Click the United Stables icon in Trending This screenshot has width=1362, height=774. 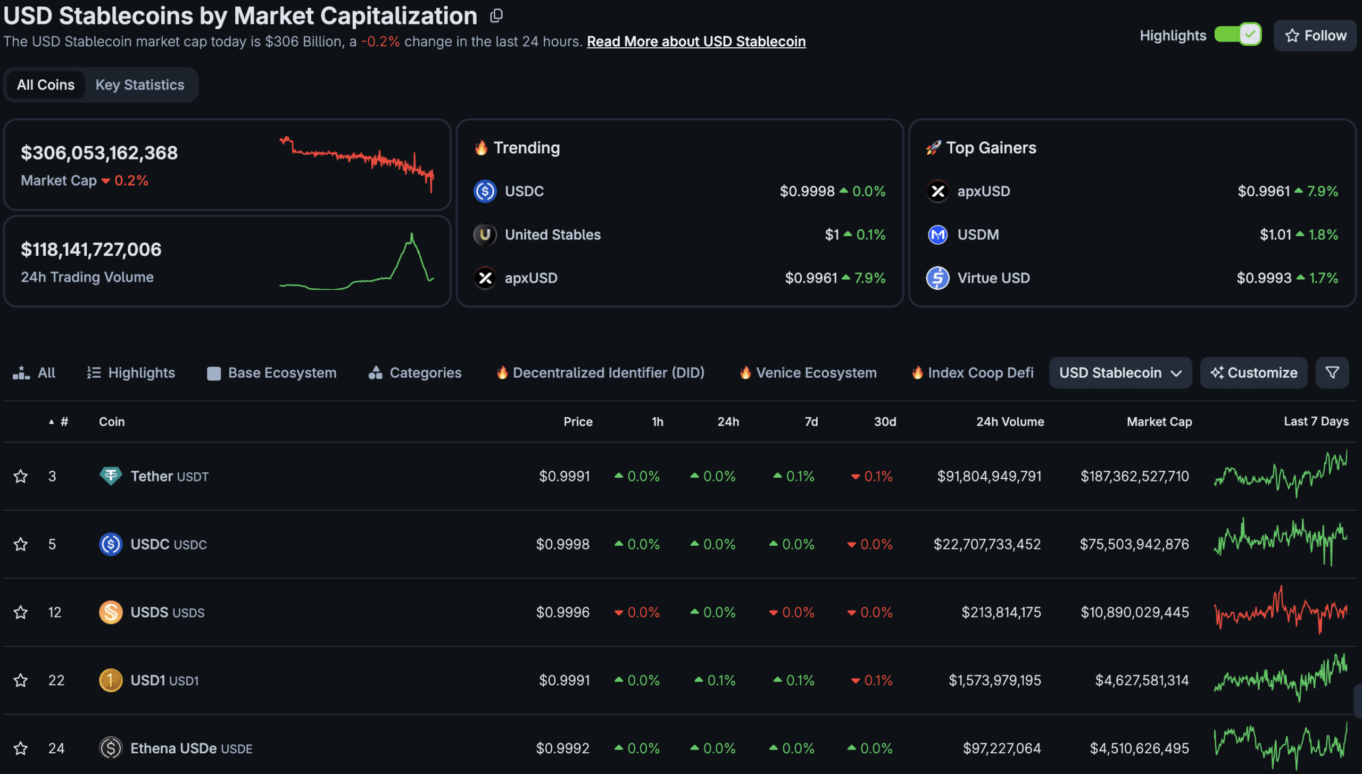485,235
